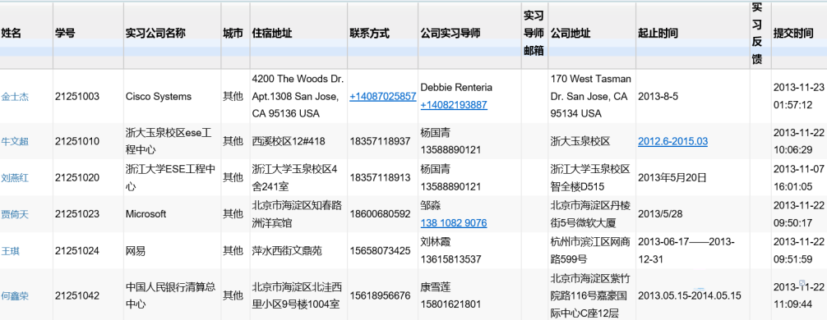The width and height of the screenshot is (827, 320).
Task: Click the 住宿地址 column header
Action: [x=272, y=33]
